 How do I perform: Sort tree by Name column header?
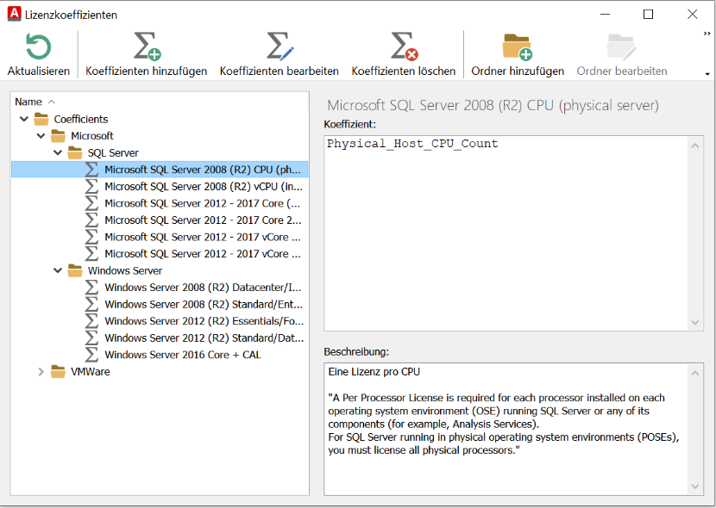pyautogui.click(x=28, y=102)
